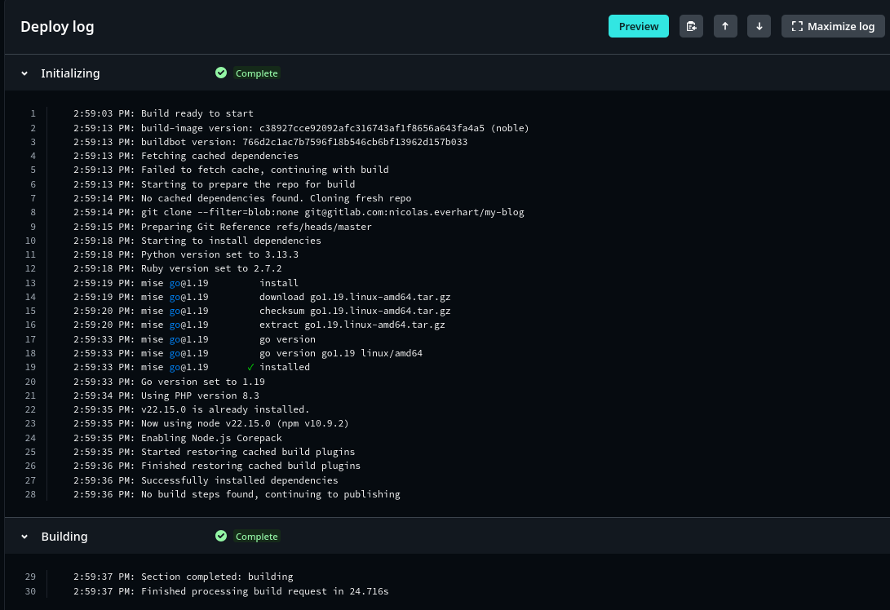This screenshot has width=890, height=610.
Task: Select log line number 28
Action: pos(31,494)
